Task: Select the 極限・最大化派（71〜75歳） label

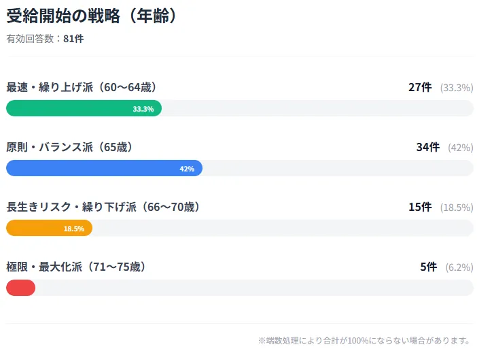Action: [76, 267]
